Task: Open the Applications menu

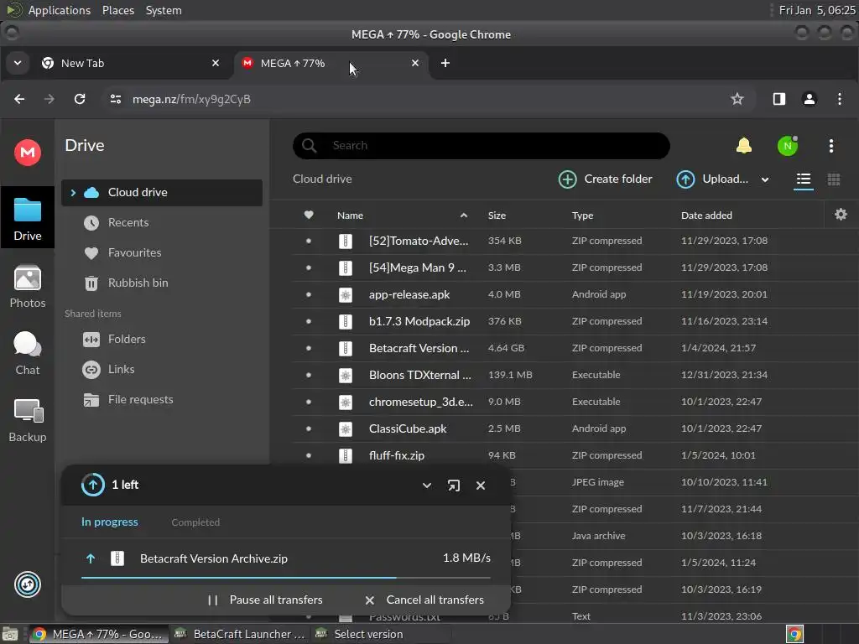Action: point(60,10)
